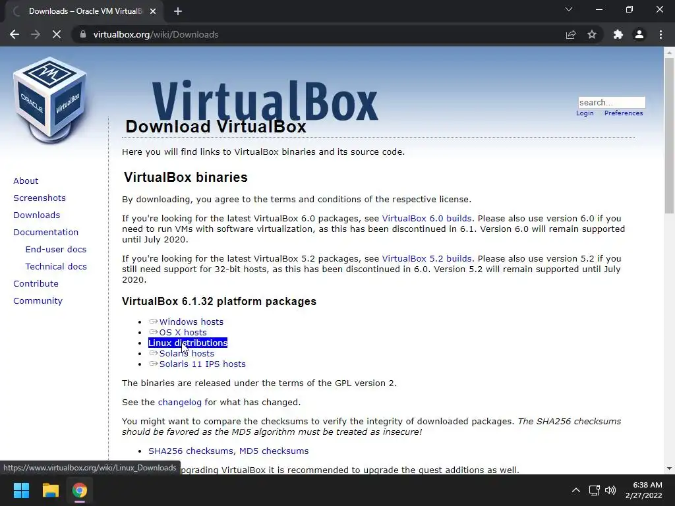Click the search box on the page
This screenshot has height=506, width=675.
[x=612, y=102]
